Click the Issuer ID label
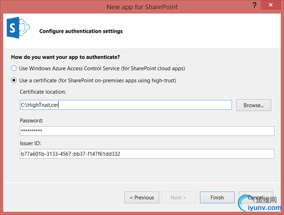This screenshot has height=215, width=284. (30, 143)
